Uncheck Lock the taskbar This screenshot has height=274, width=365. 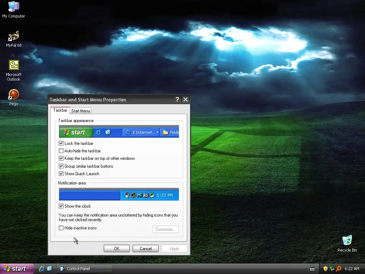pos(61,143)
